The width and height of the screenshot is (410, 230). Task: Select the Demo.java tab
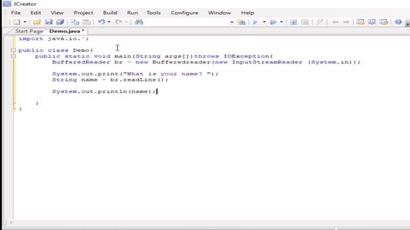[67, 31]
